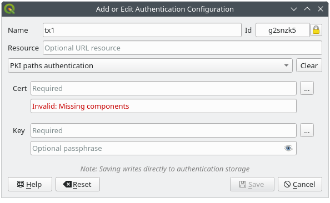Browse for Cert file with ellipsis button
330x203 pixels.
[307, 88]
